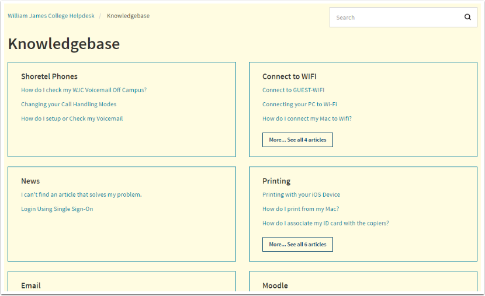The height and width of the screenshot is (296, 485).
Task: Open How do I print from my Mac
Action: (x=301, y=209)
